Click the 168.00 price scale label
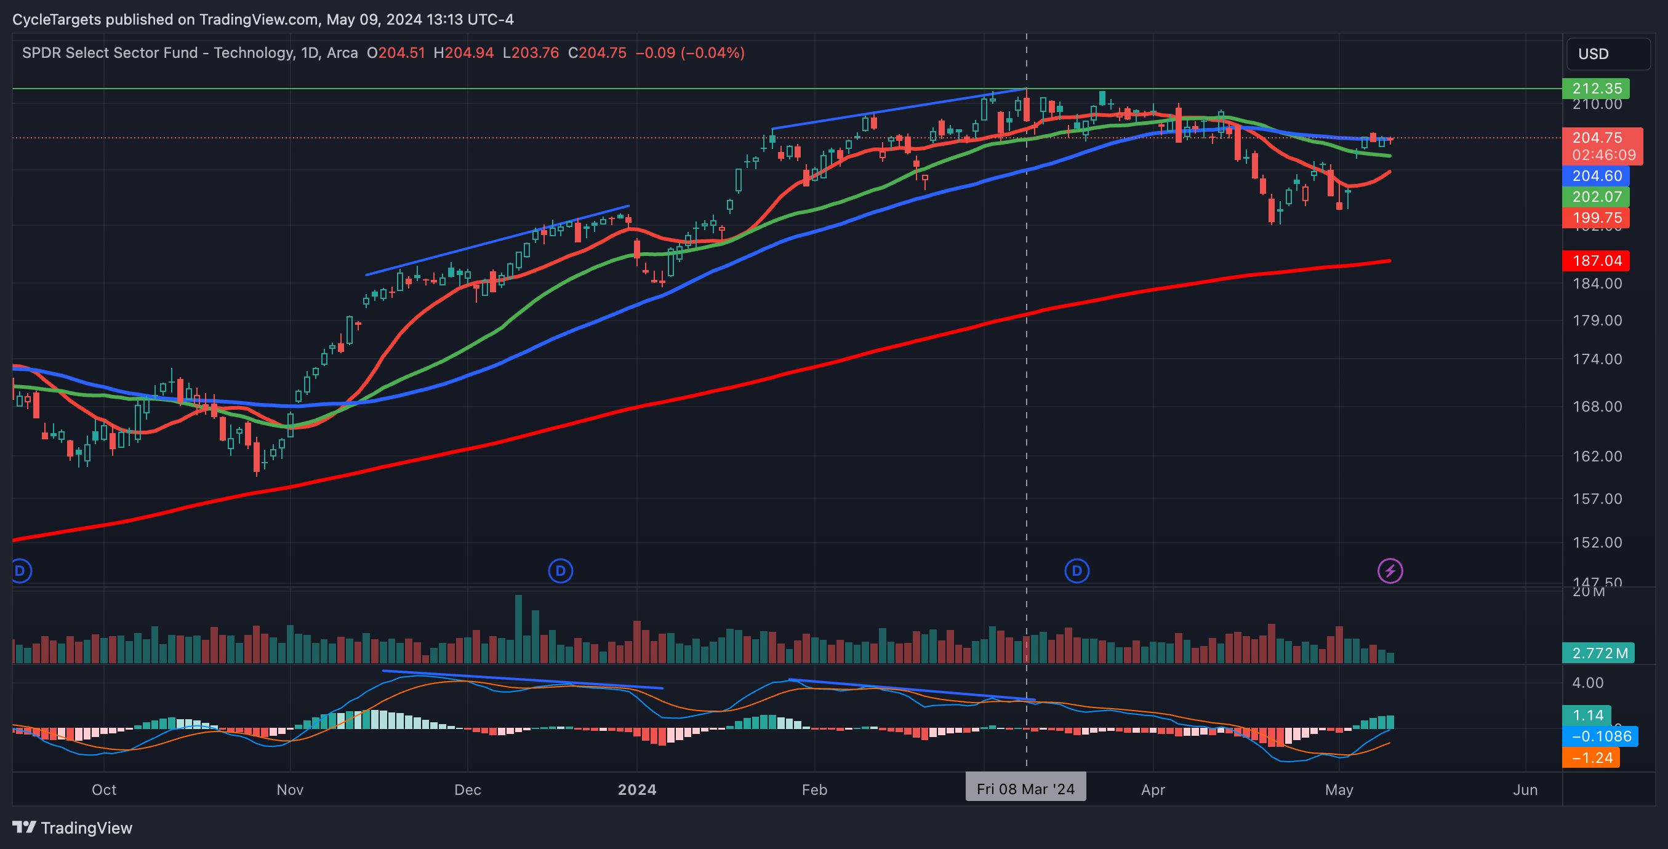1668x849 pixels. [x=1597, y=407]
